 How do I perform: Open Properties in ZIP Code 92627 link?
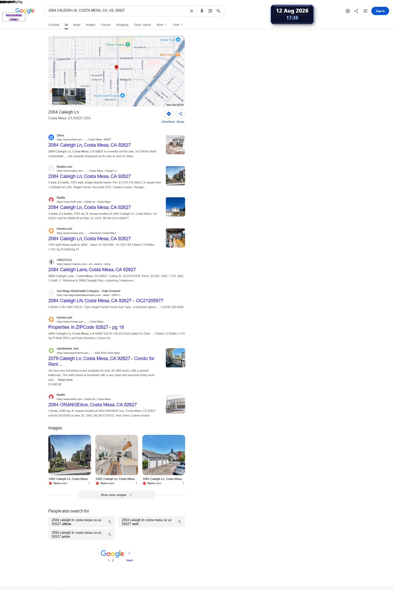pos(86,327)
